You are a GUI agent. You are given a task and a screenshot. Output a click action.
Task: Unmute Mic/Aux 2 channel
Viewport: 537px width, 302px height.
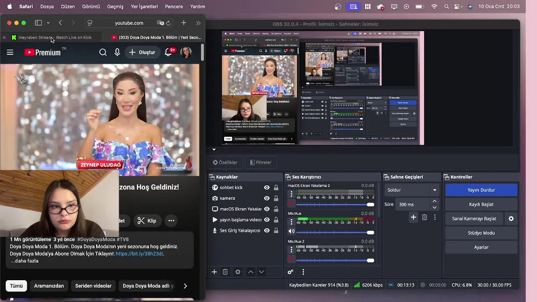291,260
